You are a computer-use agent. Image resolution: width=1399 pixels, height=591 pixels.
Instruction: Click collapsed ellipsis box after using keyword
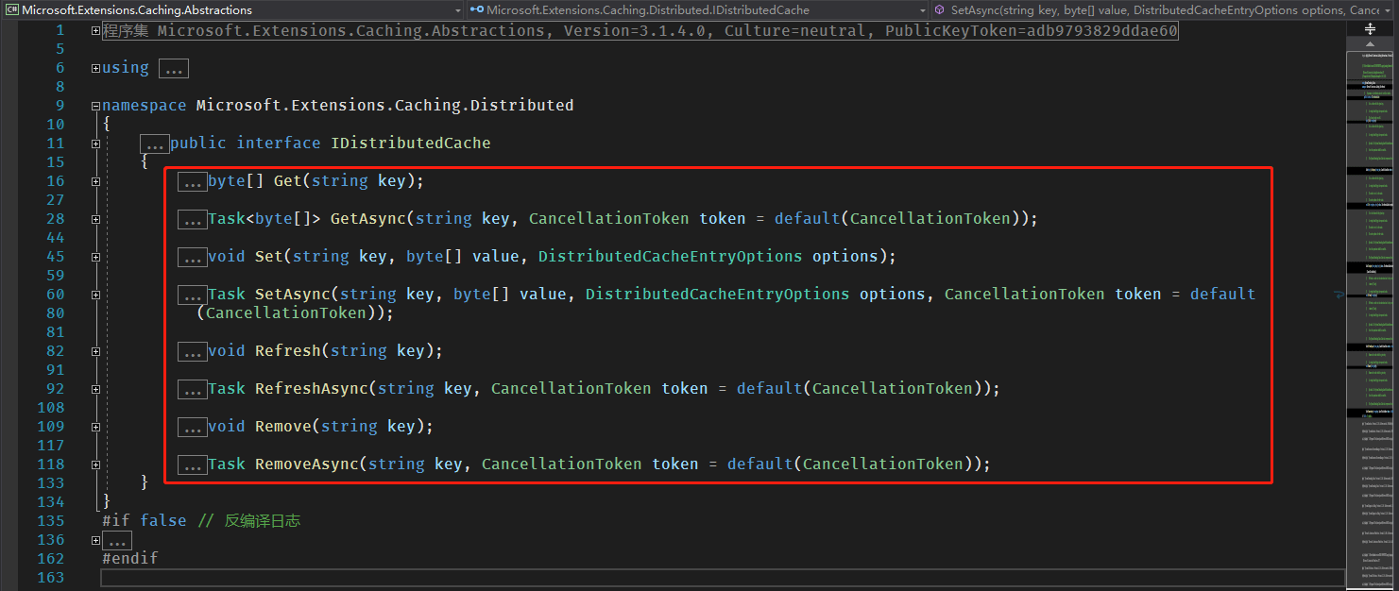(x=173, y=68)
